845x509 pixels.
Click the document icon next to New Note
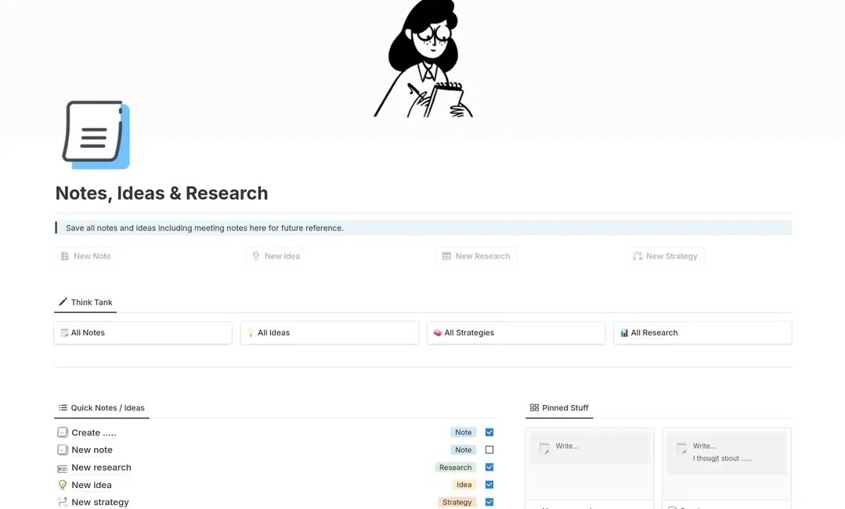tap(64, 256)
